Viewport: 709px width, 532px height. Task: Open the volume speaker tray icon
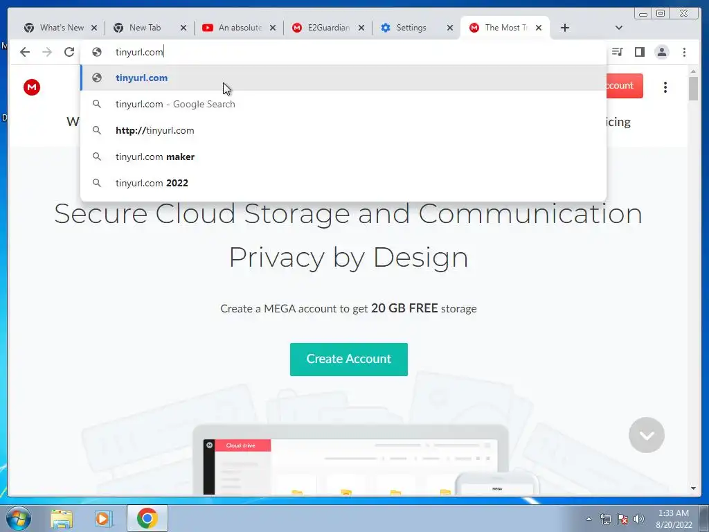click(x=639, y=519)
